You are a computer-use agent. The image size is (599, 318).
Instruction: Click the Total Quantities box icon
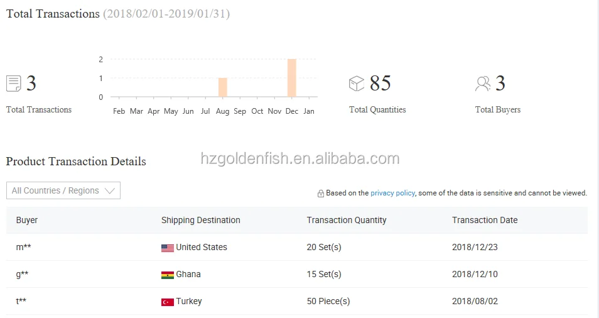pos(357,84)
